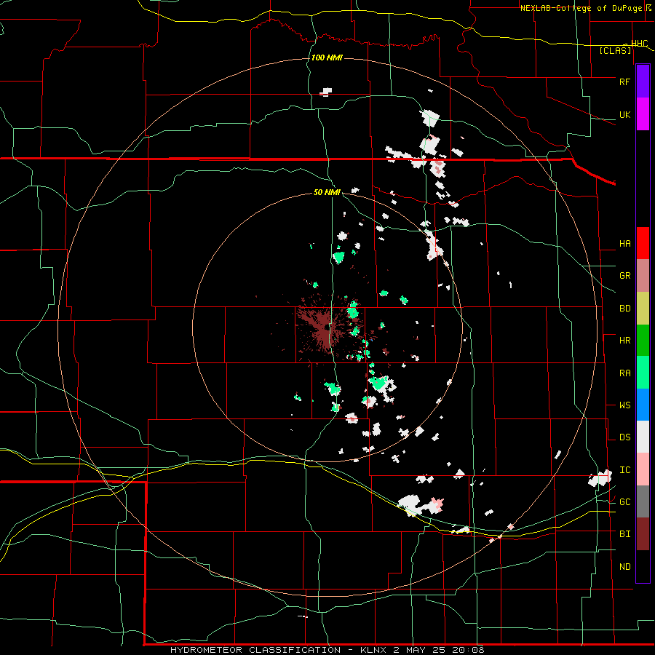Click the 100 NMI range ring label
Viewport: 655px width, 655px height.
(x=327, y=57)
